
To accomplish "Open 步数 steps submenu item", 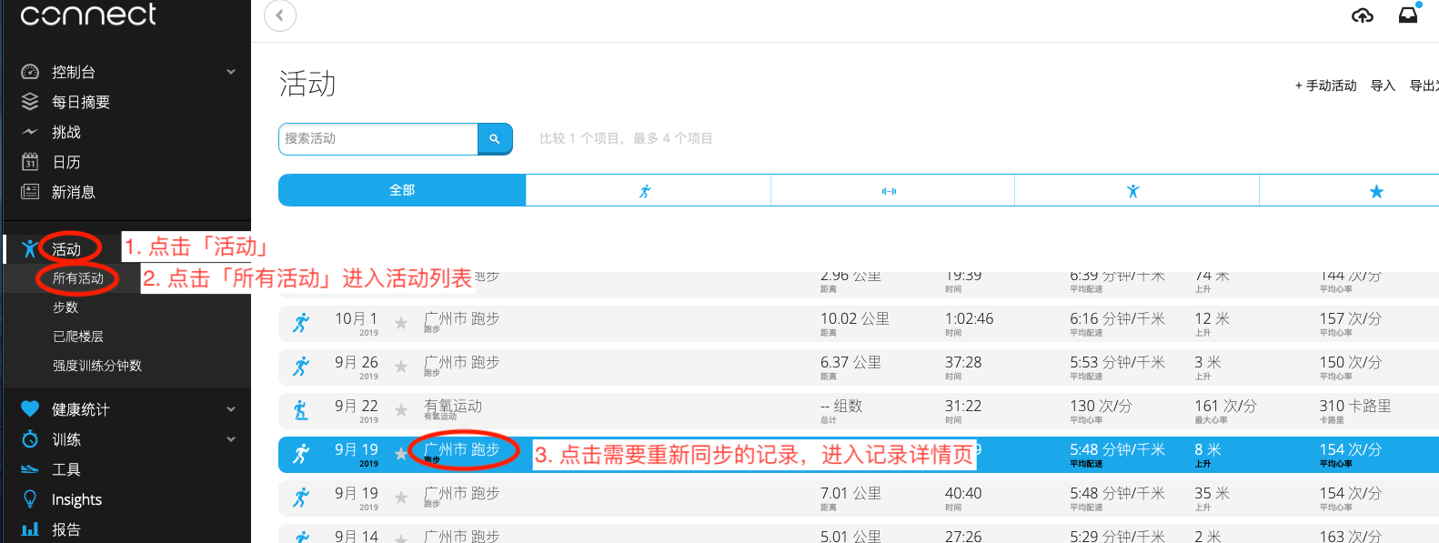I will [65, 307].
